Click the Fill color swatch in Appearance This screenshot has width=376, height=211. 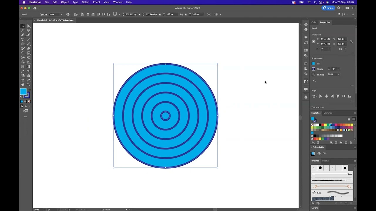[x=313, y=64]
